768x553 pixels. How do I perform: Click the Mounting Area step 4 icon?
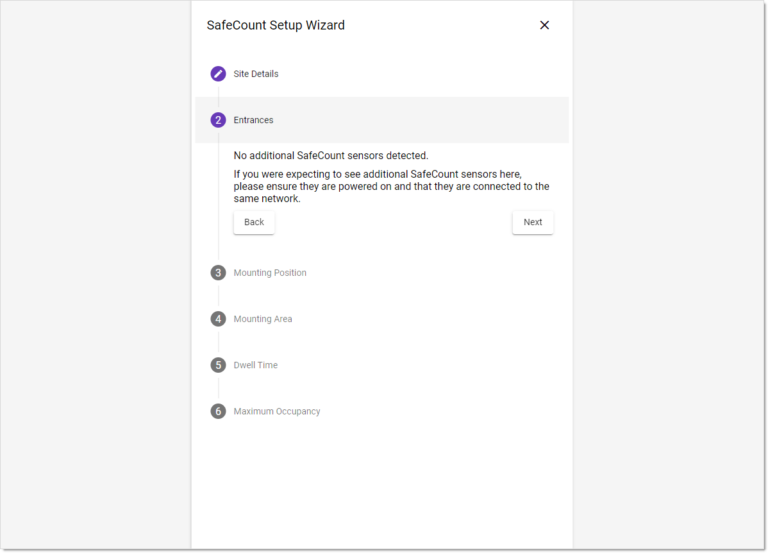[218, 319]
